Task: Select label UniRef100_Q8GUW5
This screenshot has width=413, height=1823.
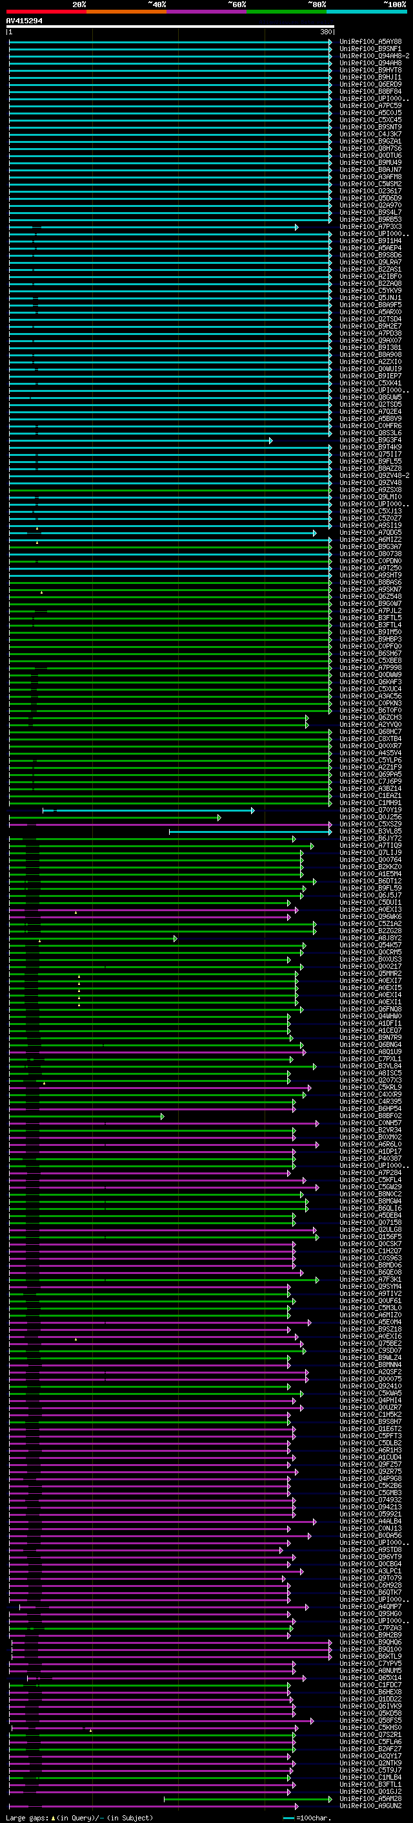Action: [x=370, y=397]
